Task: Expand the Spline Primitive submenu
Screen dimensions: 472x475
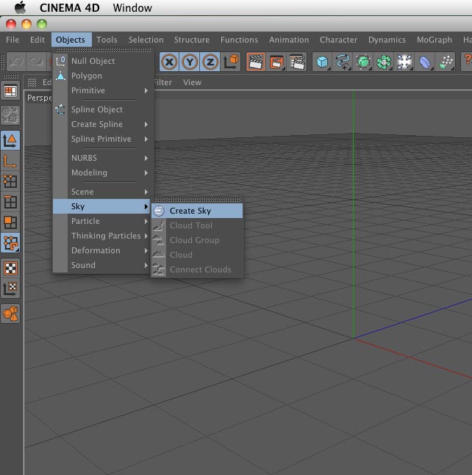Action: 103,139
